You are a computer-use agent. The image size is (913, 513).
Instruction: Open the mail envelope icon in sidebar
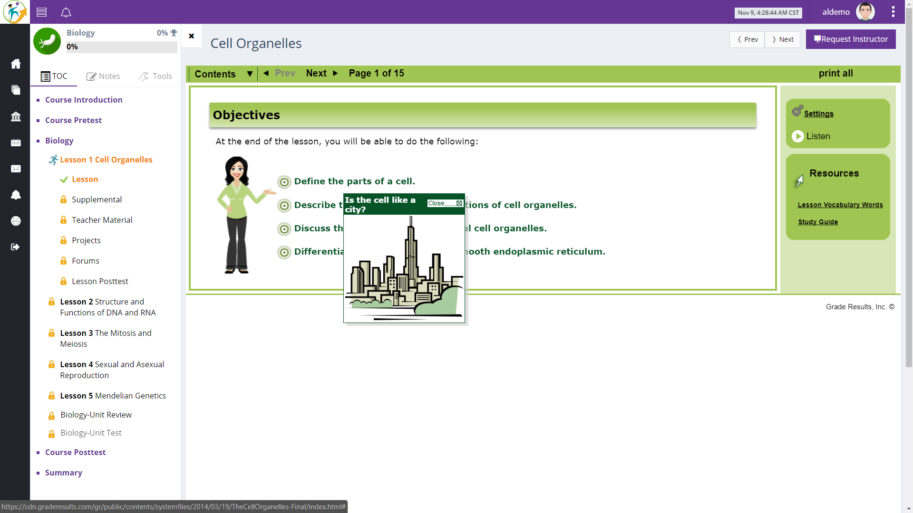(16, 169)
